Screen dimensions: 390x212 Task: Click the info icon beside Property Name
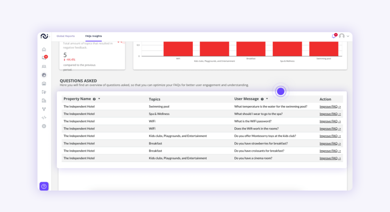click(x=94, y=99)
